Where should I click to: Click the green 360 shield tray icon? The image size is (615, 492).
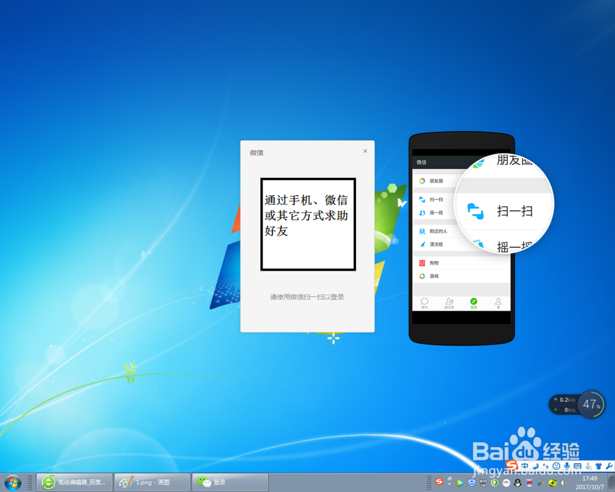click(x=494, y=483)
